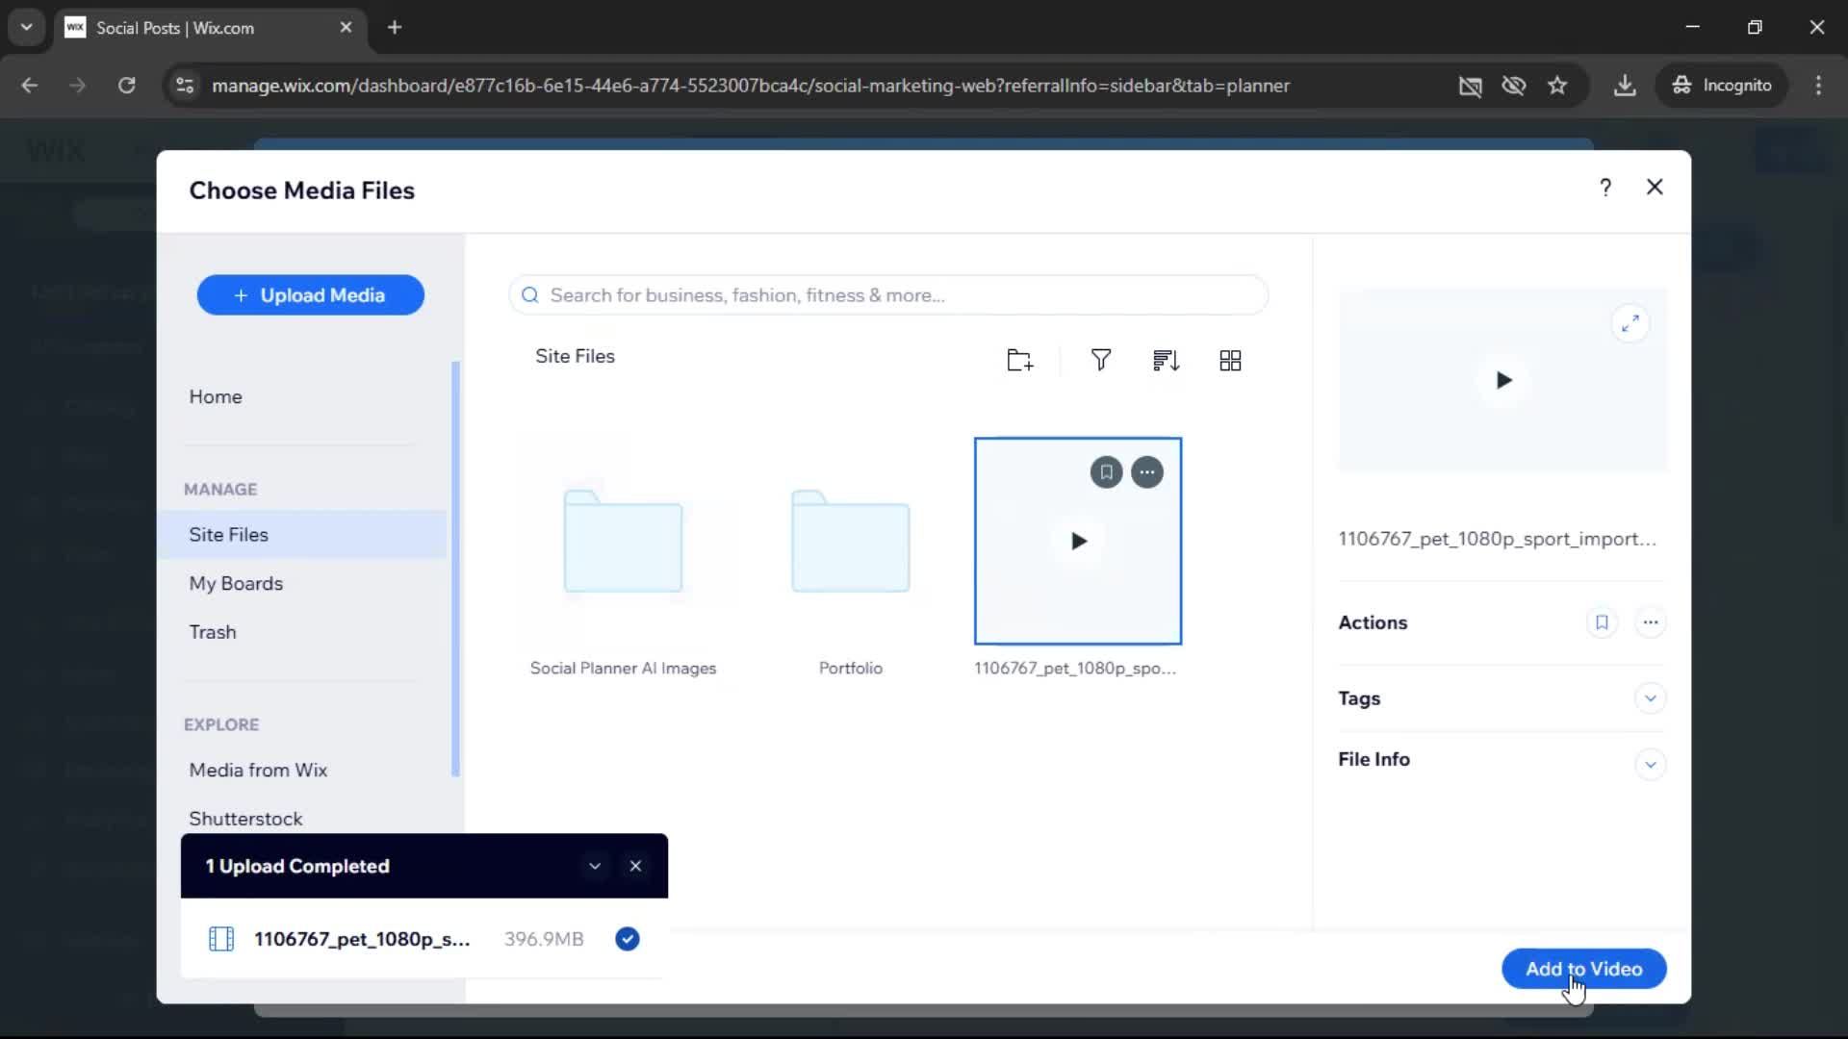Open the Chrome menu three dots
This screenshot has height=1039, width=1848.
point(1818,86)
